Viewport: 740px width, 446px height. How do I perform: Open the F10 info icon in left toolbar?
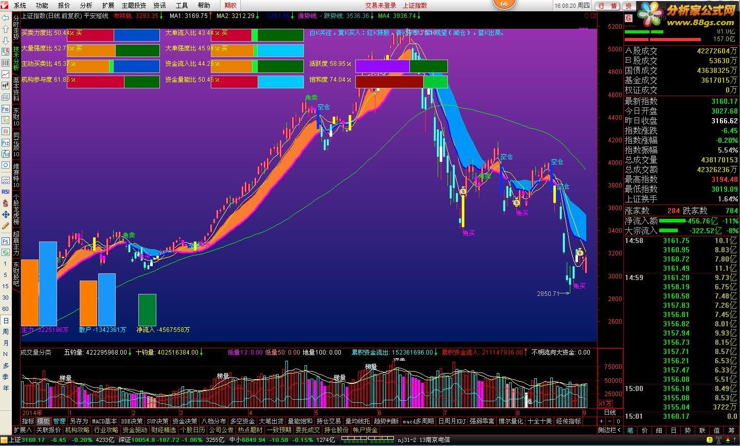[x=6, y=109]
